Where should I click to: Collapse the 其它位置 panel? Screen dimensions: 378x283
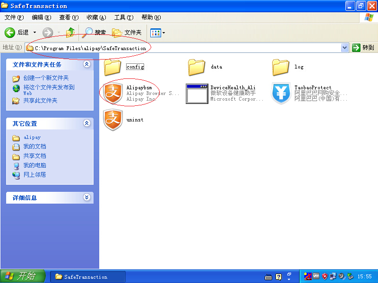coord(86,123)
